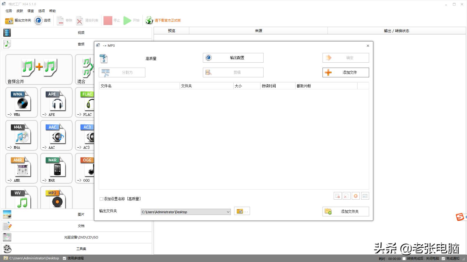Open the 语言 menu

tap(31, 11)
